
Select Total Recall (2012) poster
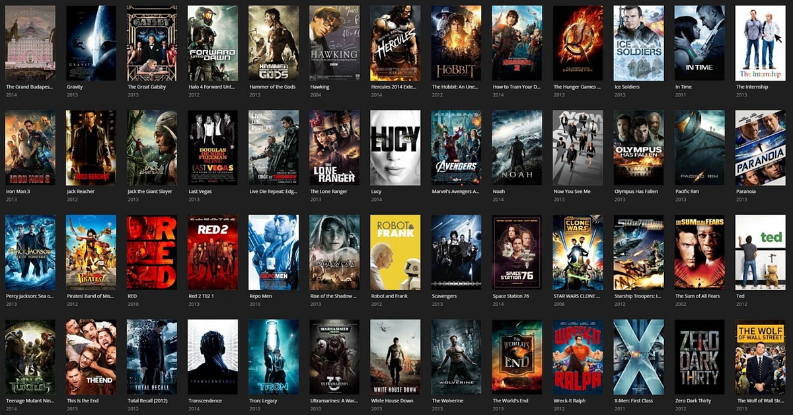tap(152, 357)
